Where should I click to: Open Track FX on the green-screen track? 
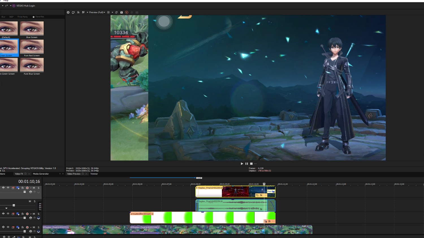23,214
